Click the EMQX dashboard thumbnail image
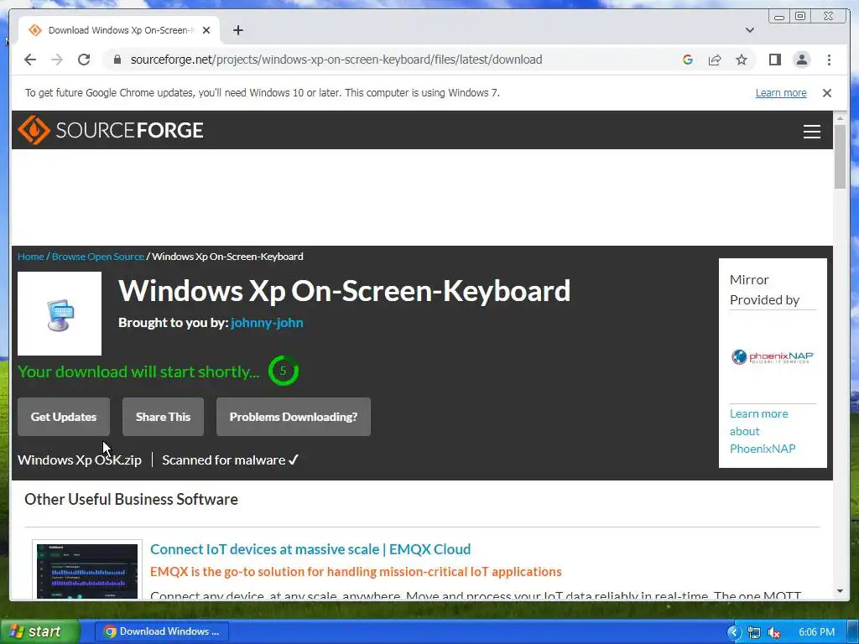The height and width of the screenshot is (644, 859). [x=87, y=570]
